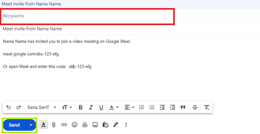260x134 pixels.
Task: Open More options three-dot menu
Action: click(x=126, y=125)
